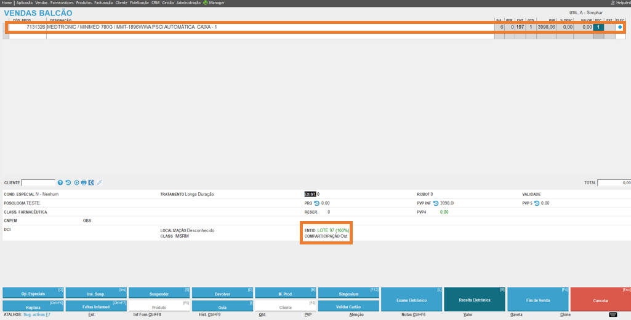Open the on-screen keyboard icon
The height and width of the screenshot is (320, 631).
613,314
